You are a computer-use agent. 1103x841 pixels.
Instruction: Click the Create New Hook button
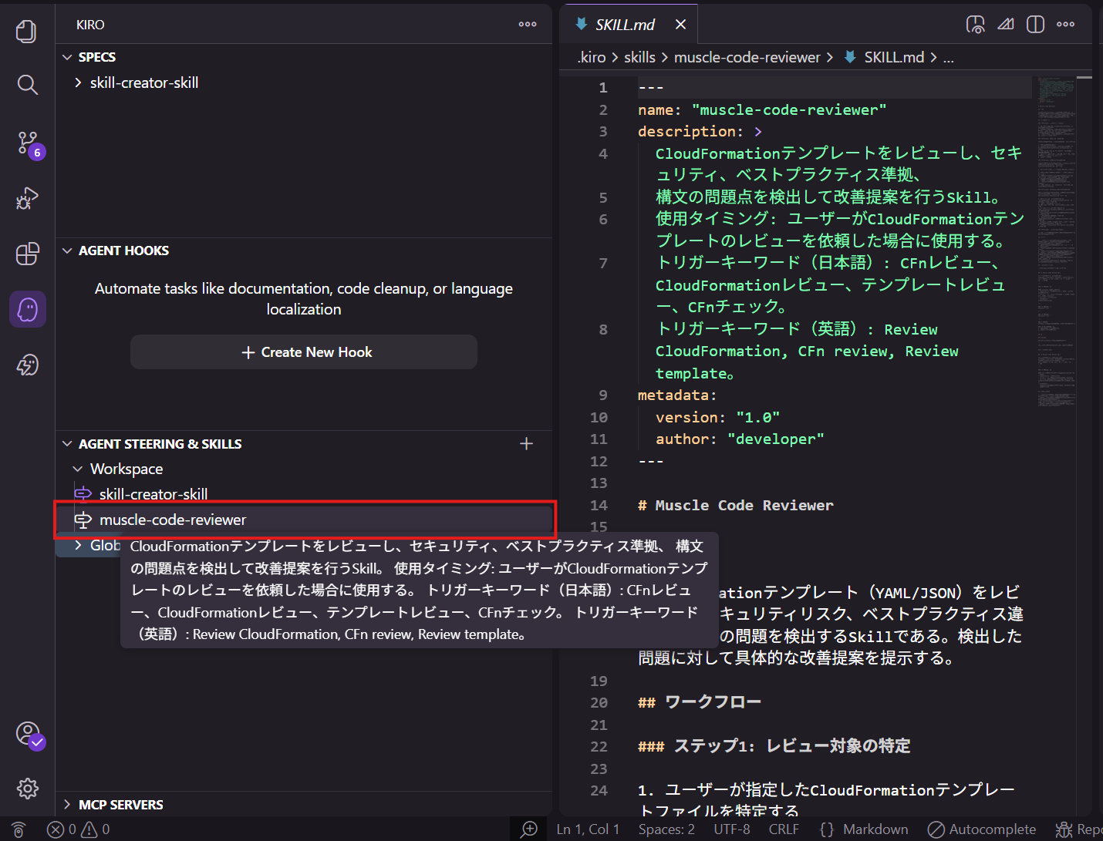(304, 352)
